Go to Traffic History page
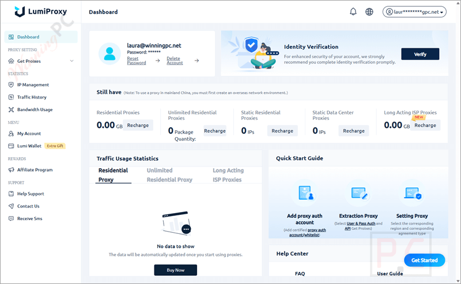Viewport: 461px width, 284px height. pyautogui.click(x=32, y=97)
